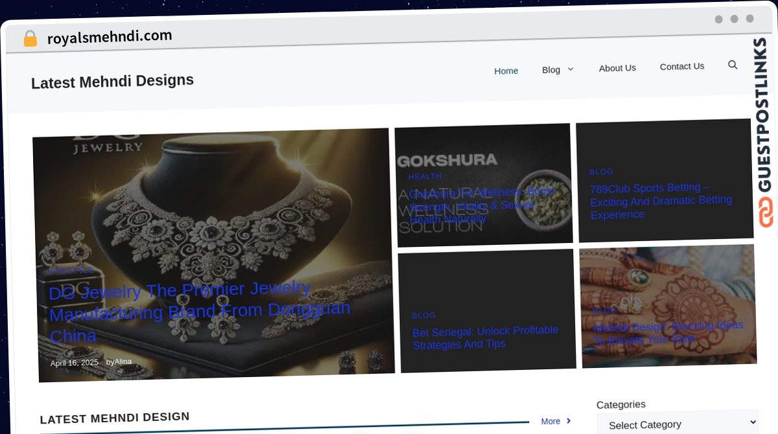778x434 pixels.
Task: Click the Latest Mehndi Designs site title
Action: (112, 80)
